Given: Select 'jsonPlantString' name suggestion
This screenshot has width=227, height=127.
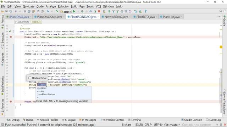Looking at the screenshot, I should [x=46, y=94].
